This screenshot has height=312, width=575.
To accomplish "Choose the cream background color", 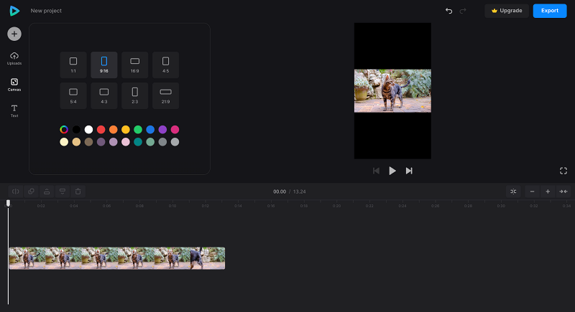I will [x=64, y=142].
